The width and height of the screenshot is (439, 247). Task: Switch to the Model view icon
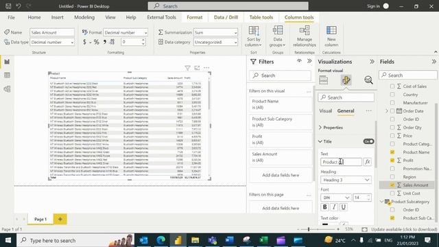pyautogui.click(x=7, y=89)
